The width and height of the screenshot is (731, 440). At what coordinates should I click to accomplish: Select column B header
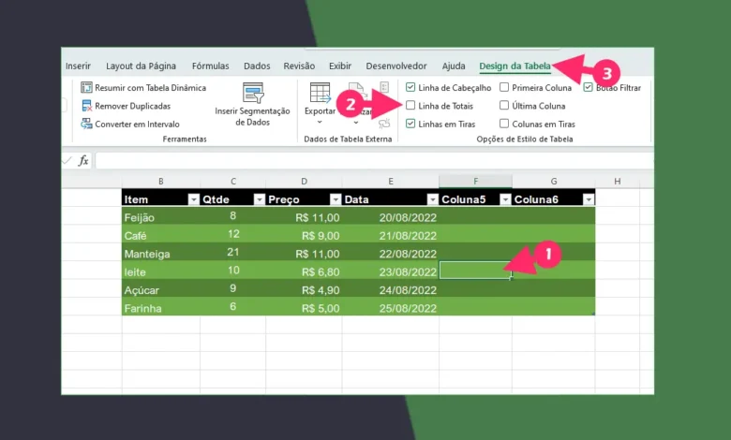(x=161, y=181)
